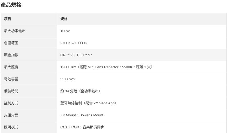This screenshot has height=134, width=227.
Task: Select the 色溫範圍 row label
Action: click(11, 43)
